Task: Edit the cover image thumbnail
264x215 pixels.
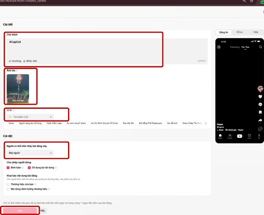Action: click(x=18, y=89)
